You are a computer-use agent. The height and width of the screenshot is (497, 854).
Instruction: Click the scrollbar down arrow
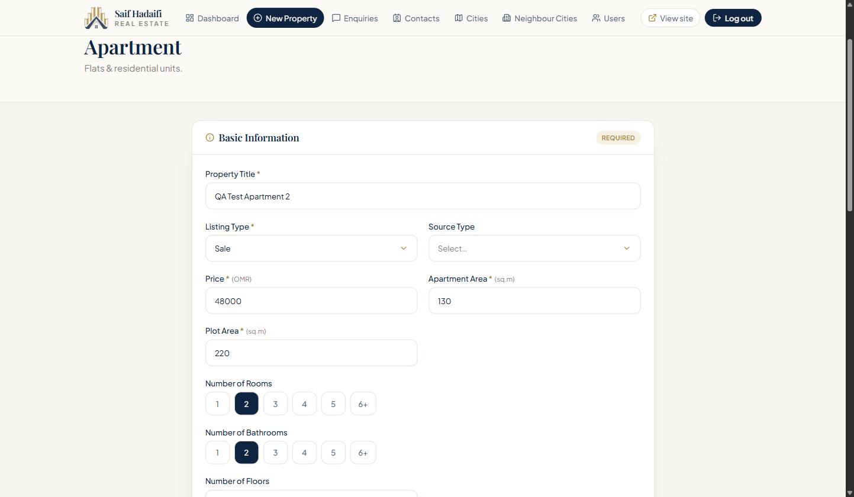pos(850,493)
